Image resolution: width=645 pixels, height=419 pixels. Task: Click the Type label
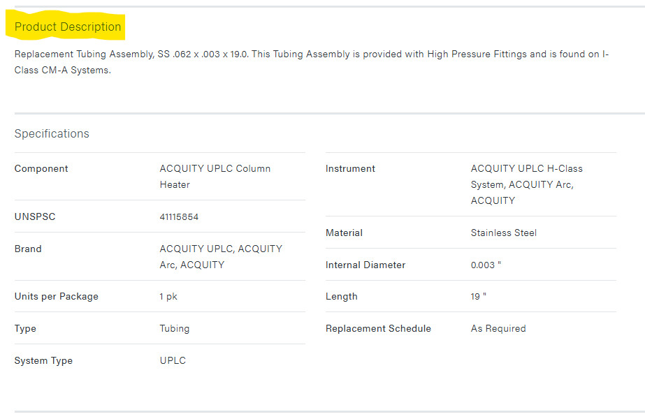25,328
